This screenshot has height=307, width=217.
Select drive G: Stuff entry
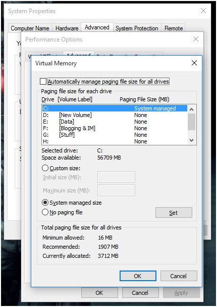tap(115, 135)
